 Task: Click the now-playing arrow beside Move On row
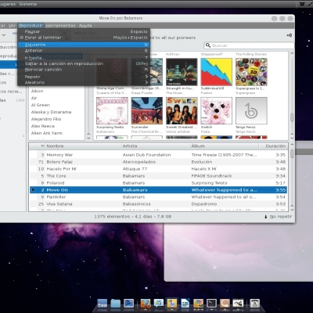coord(33,190)
